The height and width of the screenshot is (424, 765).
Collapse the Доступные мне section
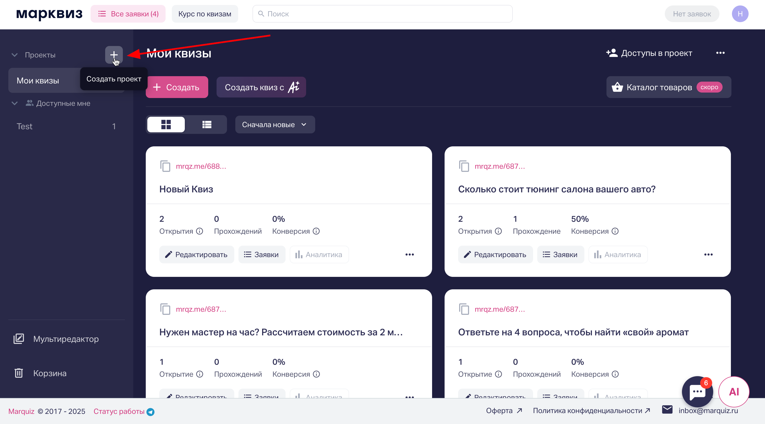(x=14, y=103)
